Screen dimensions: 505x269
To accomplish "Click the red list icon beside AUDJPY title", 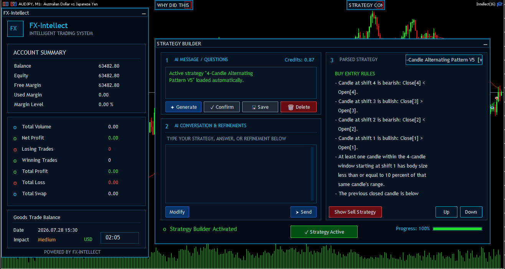I will [x=5, y=4].
